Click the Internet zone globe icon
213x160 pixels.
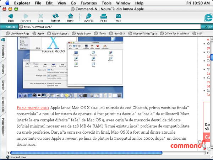coord(8,157)
